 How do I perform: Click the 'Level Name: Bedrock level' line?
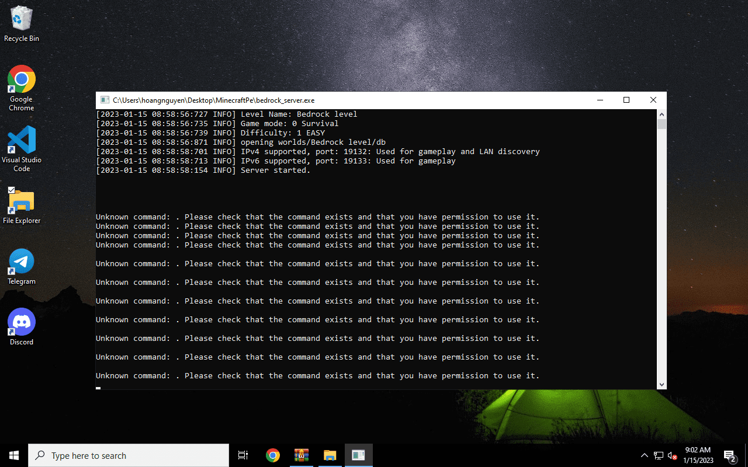pyautogui.click(x=227, y=114)
